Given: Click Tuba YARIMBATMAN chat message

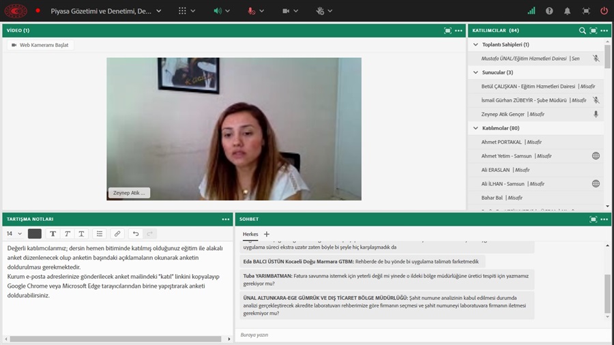Looking at the screenshot, I should coord(387,280).
